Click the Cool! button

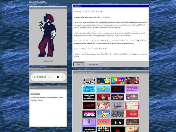(79, 64)
